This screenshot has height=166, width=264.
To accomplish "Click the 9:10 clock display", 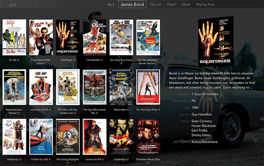I will pyautogui.click(x=12, y=5).
